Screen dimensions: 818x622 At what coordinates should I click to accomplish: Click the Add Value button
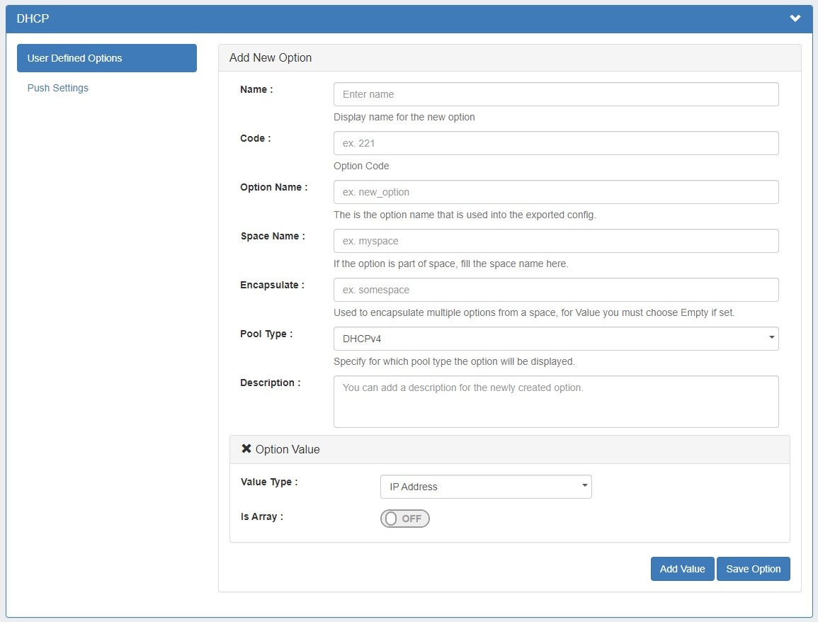[x=682, y=569]
